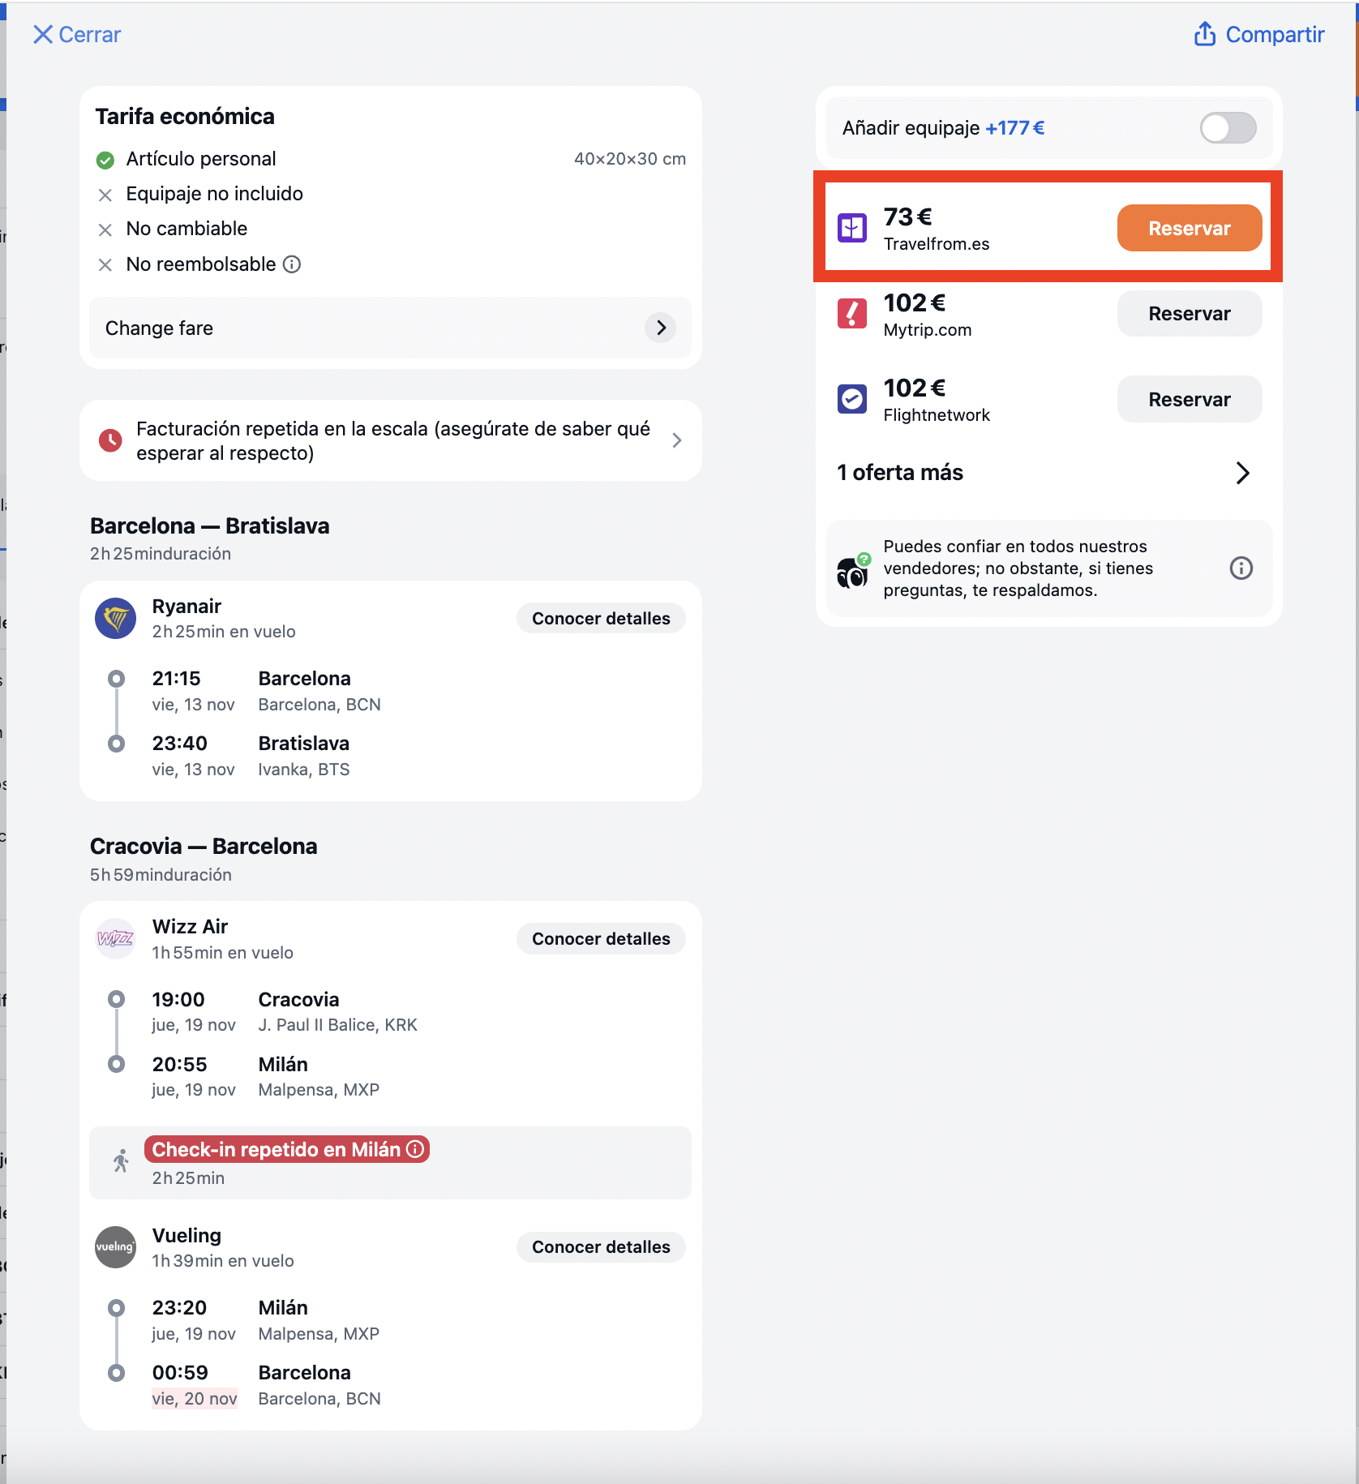Click the Compartir share icon
This screenshot has height=1484, width=1359.
tap(1204, 34)
